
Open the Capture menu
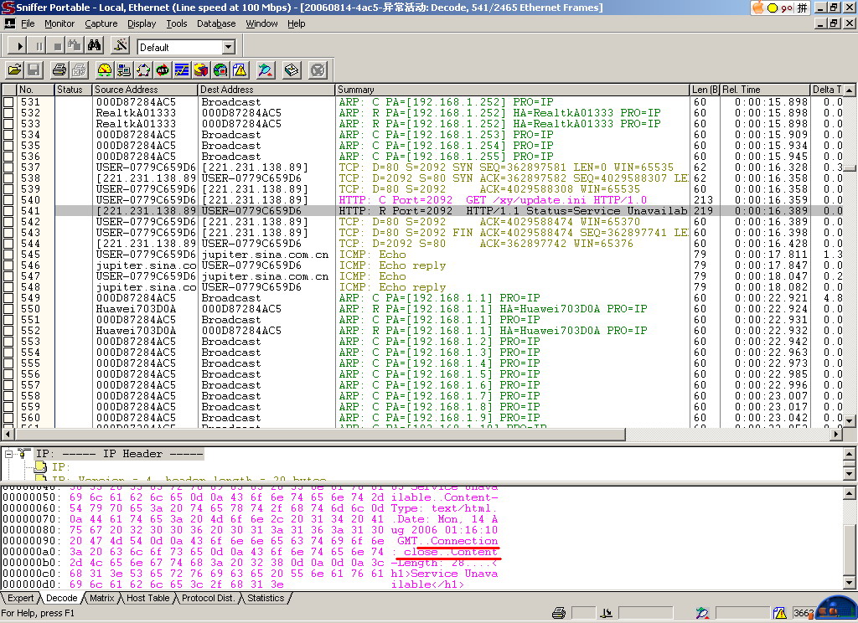click(101, 23)
